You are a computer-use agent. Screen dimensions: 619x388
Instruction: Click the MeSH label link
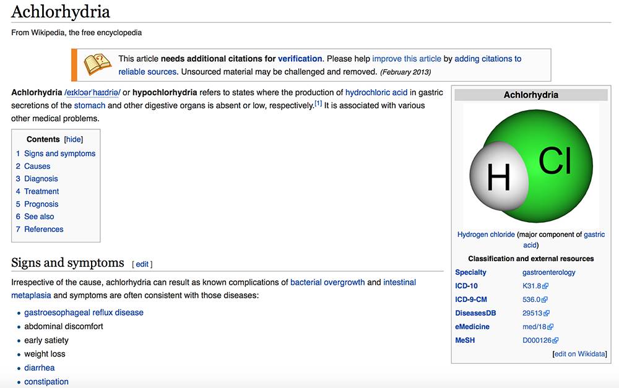(x=465, y=340)
